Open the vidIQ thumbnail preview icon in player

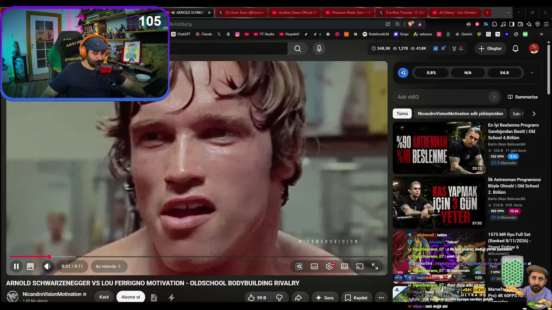coord(30,267)
